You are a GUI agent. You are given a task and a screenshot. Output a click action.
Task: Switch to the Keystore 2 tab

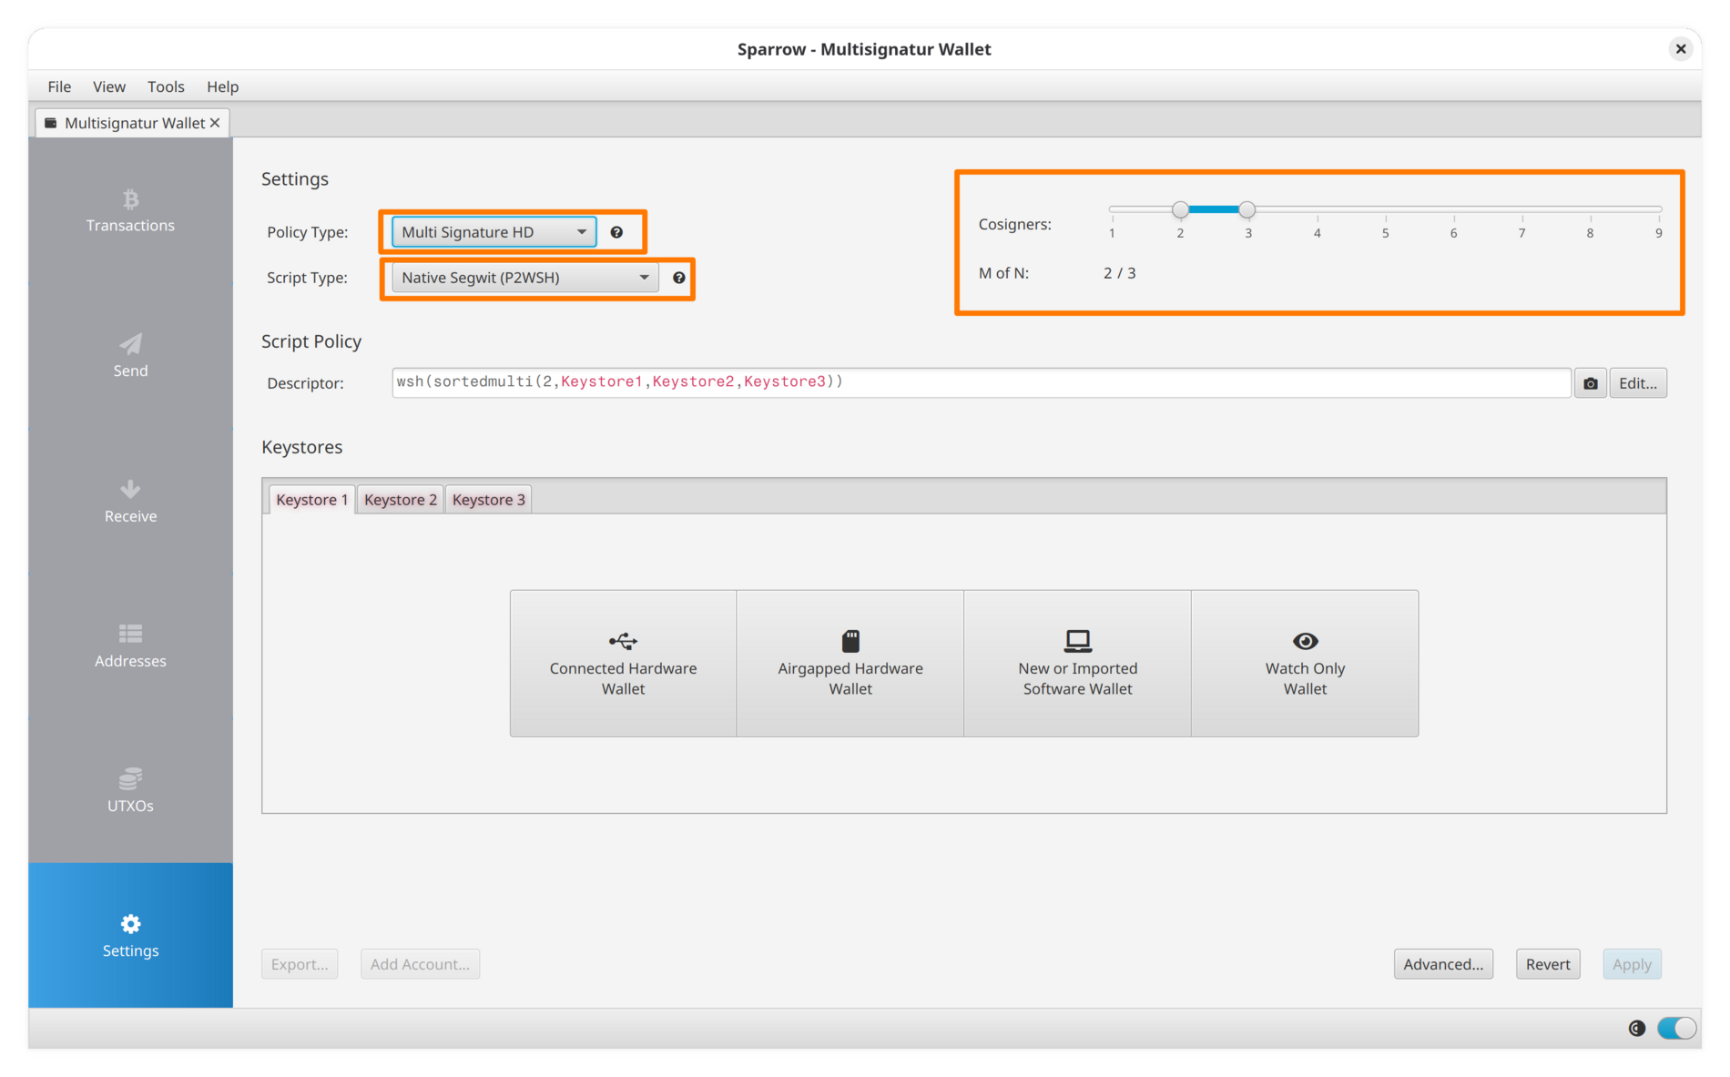tap(401, 499)
